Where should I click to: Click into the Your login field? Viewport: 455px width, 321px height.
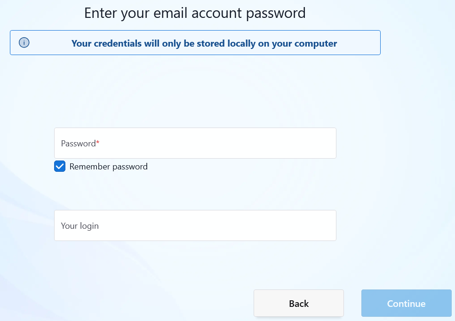[x=195, y=225]
